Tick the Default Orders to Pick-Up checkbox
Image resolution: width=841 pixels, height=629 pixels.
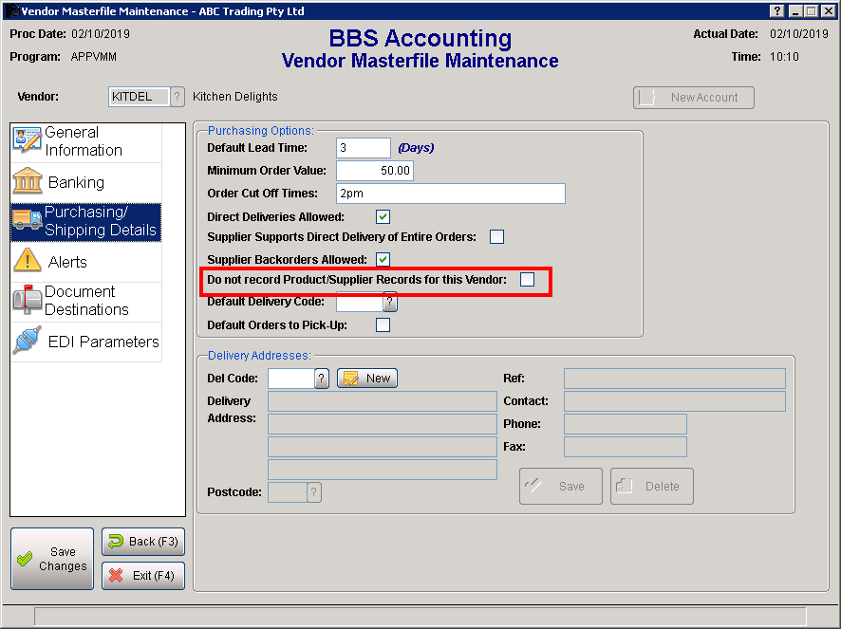383,325
